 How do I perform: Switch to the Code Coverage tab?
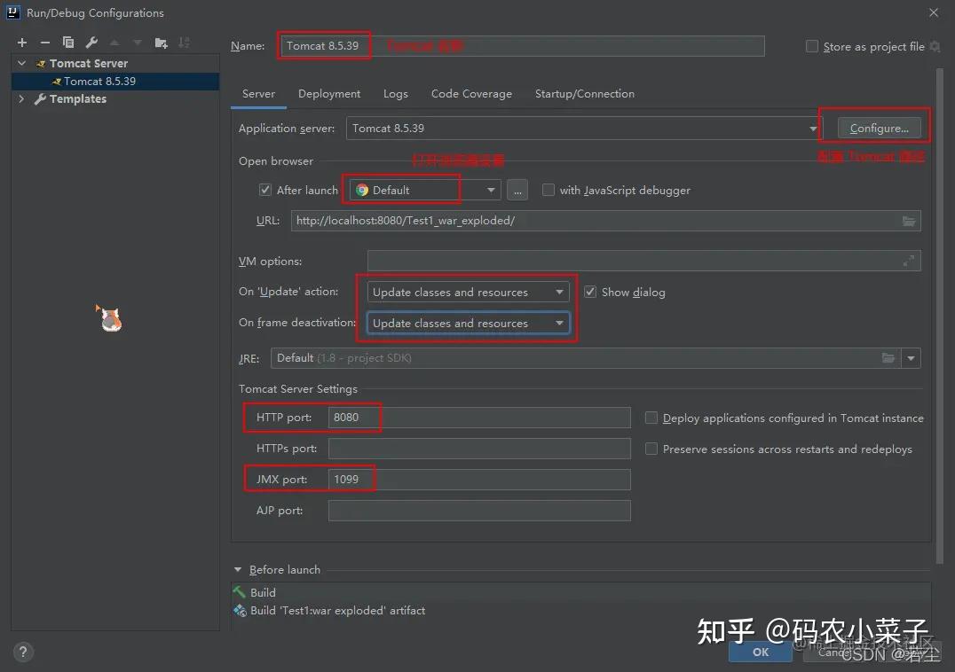[x=471, y=93]
